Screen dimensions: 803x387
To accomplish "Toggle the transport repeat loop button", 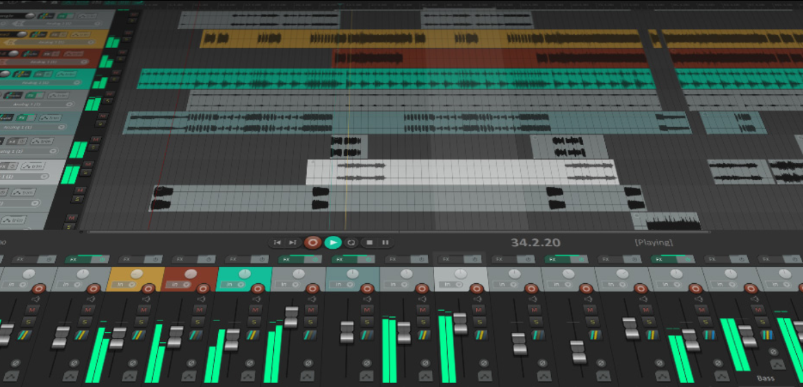I will [x=351, y=242].
